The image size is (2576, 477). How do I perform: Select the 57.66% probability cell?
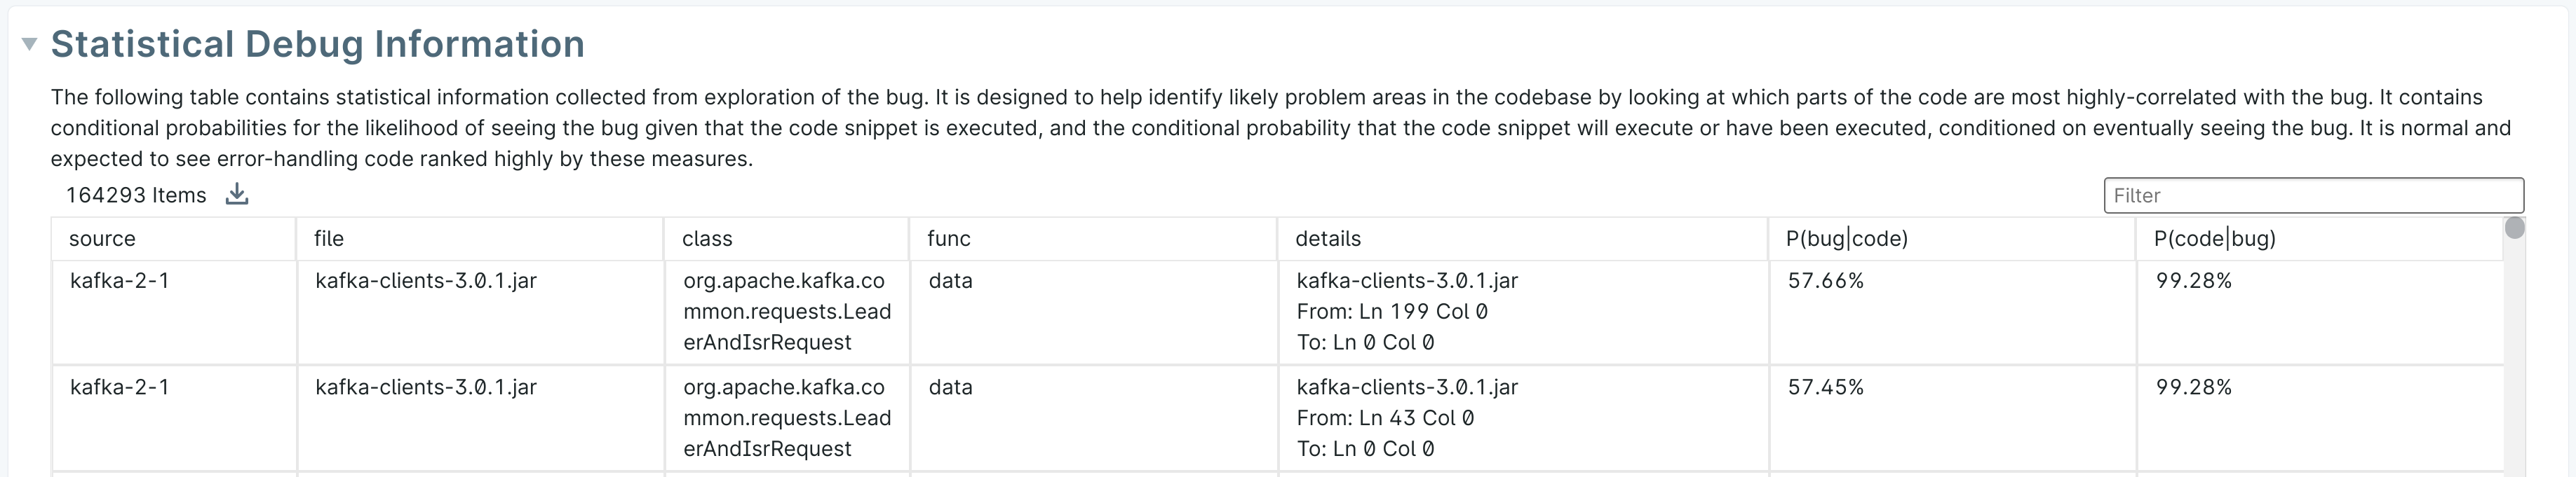point(1826,282)
